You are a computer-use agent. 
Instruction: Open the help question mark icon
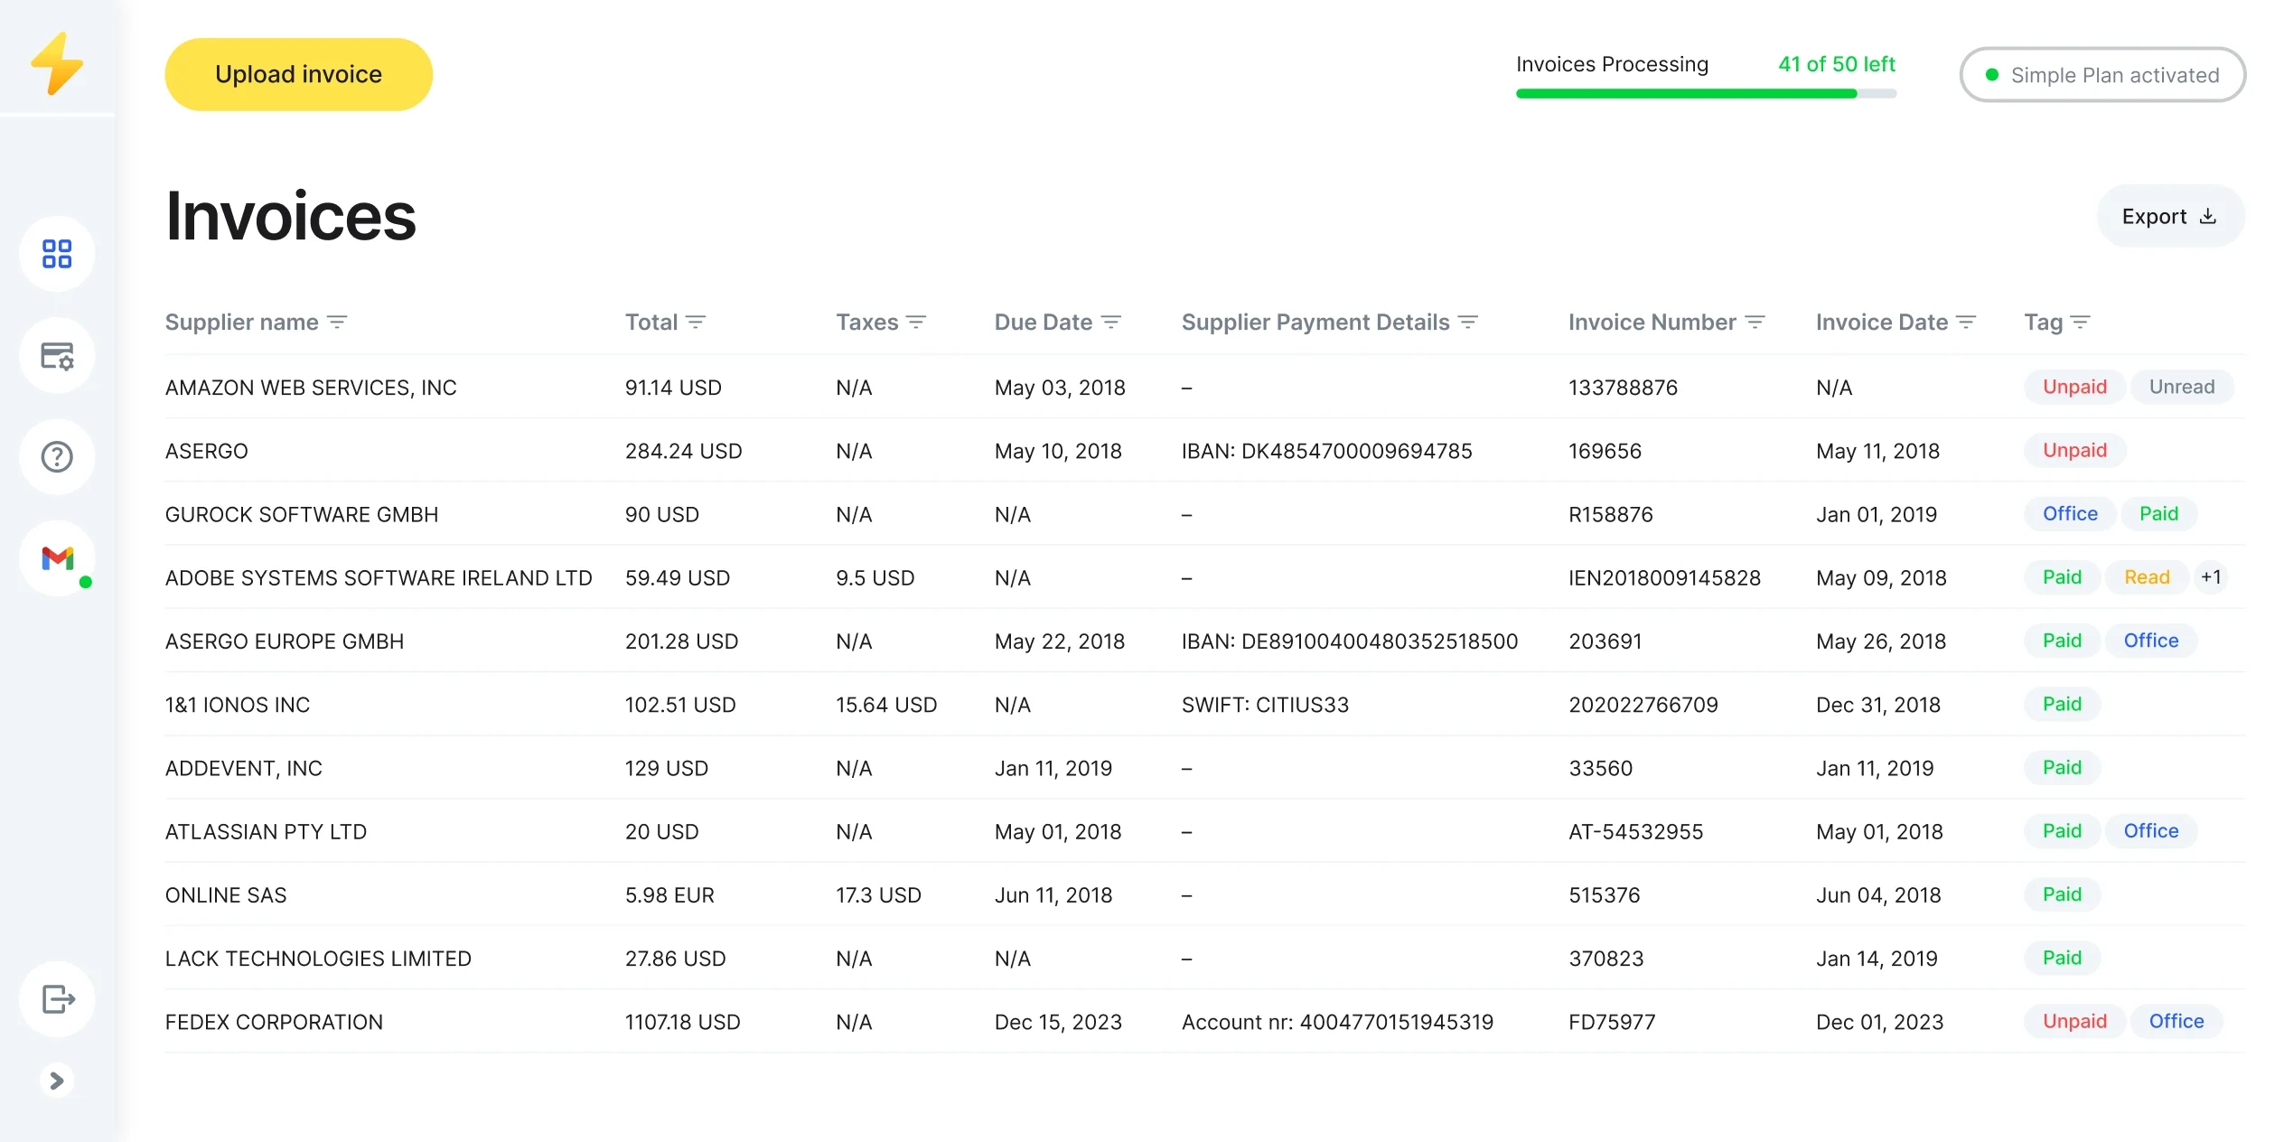click(56, 457)
